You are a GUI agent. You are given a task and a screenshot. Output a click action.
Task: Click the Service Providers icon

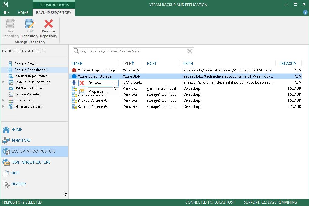[x=11, y=94]
